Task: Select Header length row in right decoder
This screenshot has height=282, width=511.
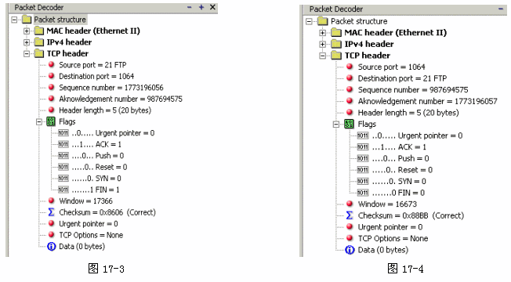Action: [408, 113]
